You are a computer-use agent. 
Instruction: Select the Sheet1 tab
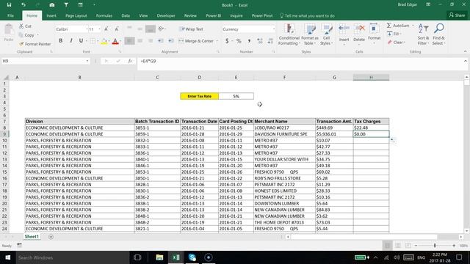[x=32, y=236]
